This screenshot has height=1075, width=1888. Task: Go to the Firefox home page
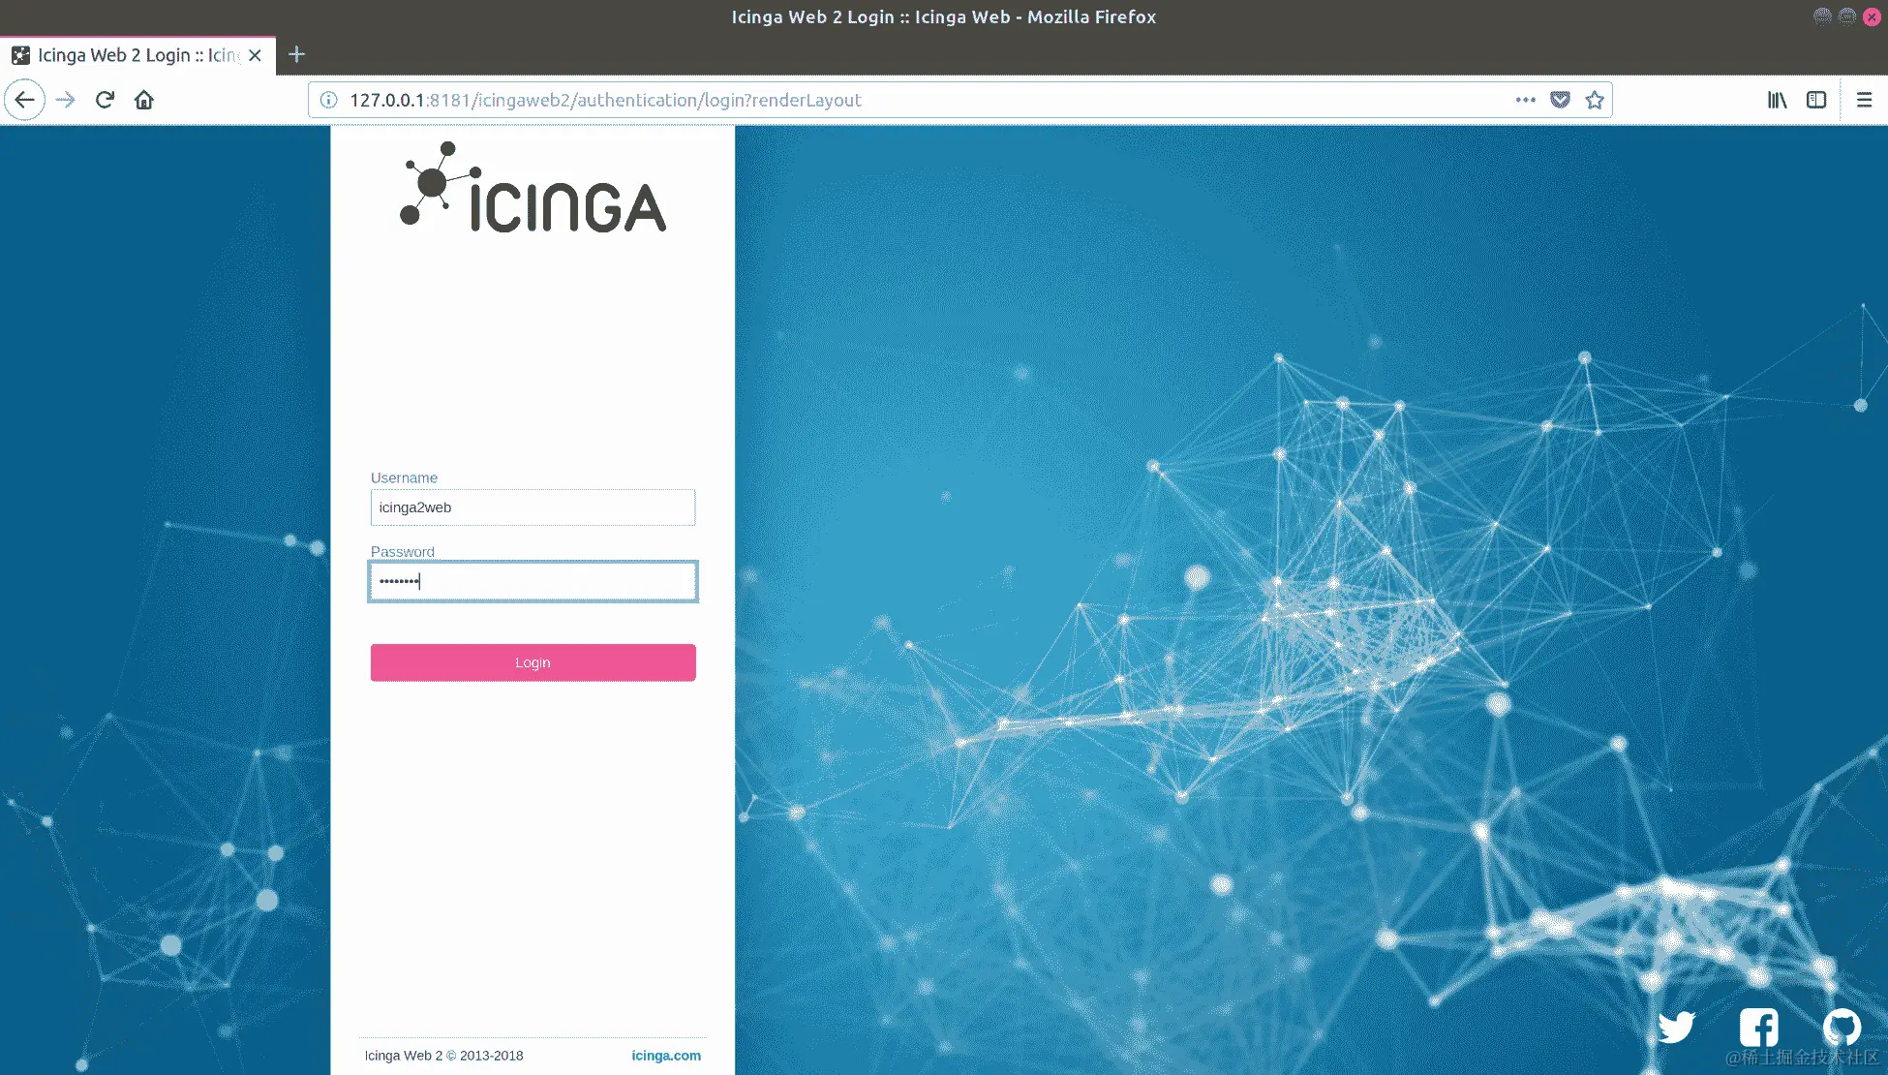pos(144,100)
